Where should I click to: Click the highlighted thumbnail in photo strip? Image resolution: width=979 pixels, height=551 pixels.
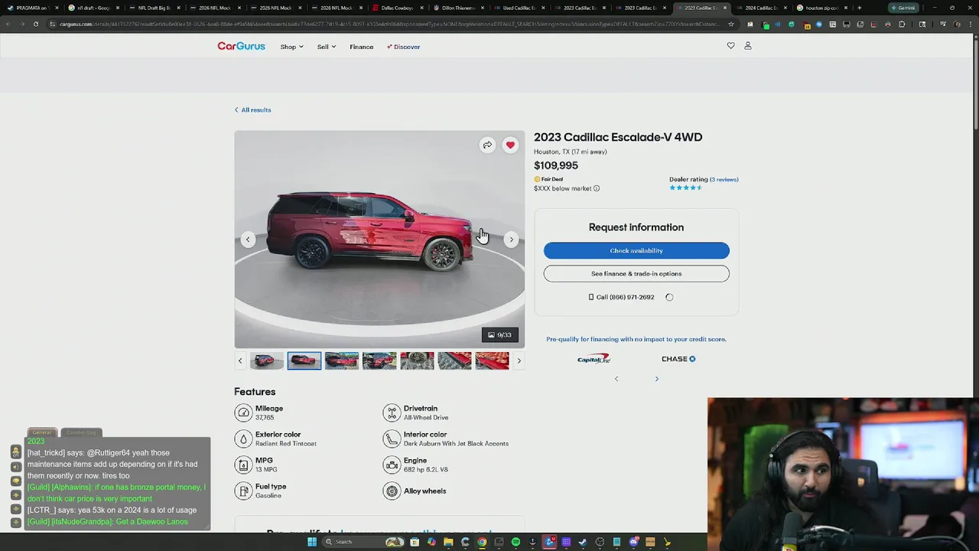tap(304, 360)
